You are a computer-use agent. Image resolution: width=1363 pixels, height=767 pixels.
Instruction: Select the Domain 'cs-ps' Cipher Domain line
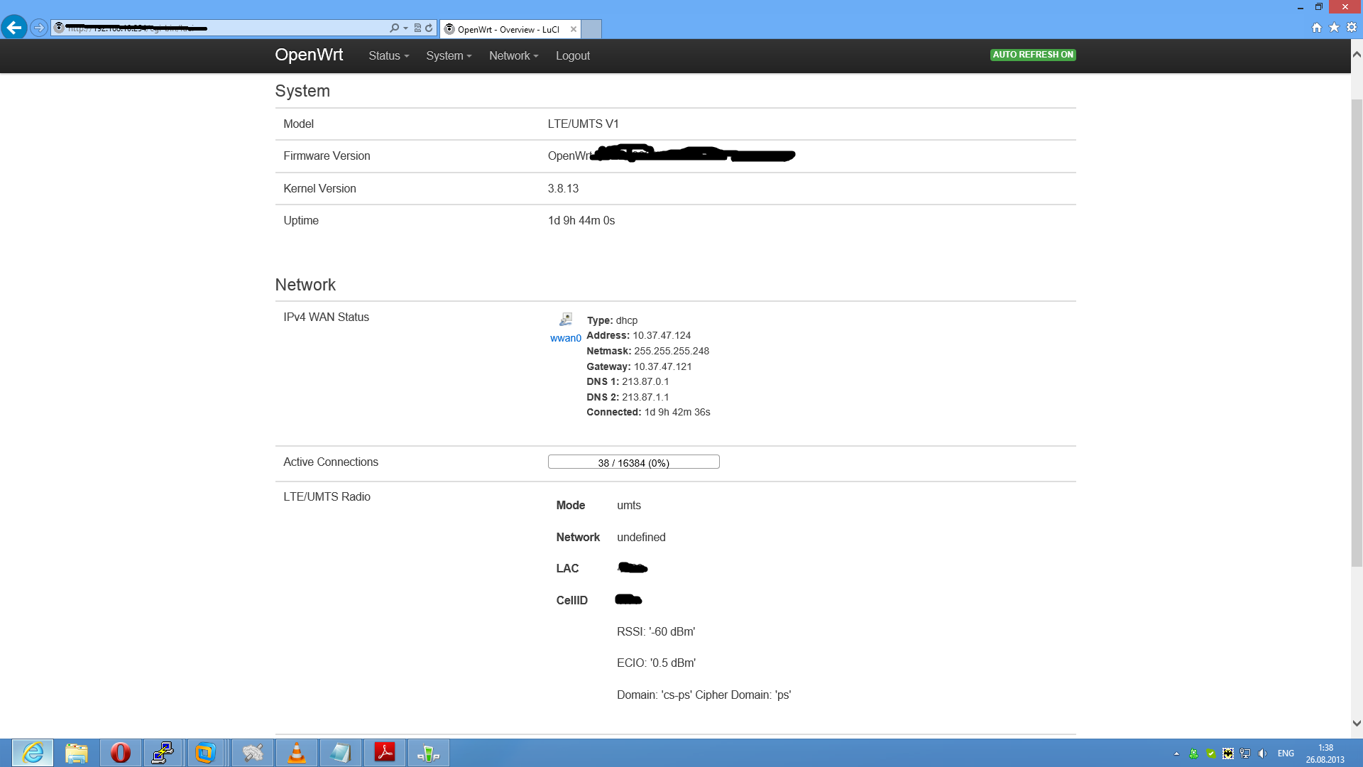click(704, 695)
